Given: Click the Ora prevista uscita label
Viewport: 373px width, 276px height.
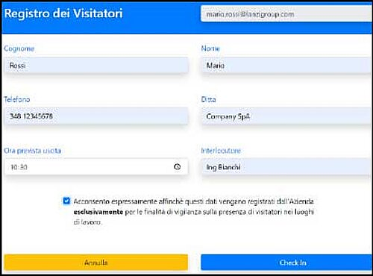Looking at the screenshot, I should point(32,151).
